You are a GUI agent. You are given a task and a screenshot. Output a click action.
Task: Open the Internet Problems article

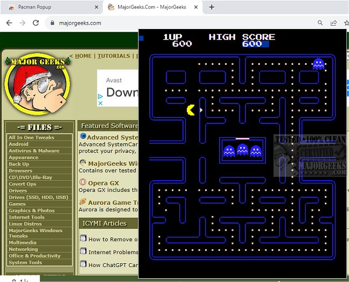coord(113,252)
